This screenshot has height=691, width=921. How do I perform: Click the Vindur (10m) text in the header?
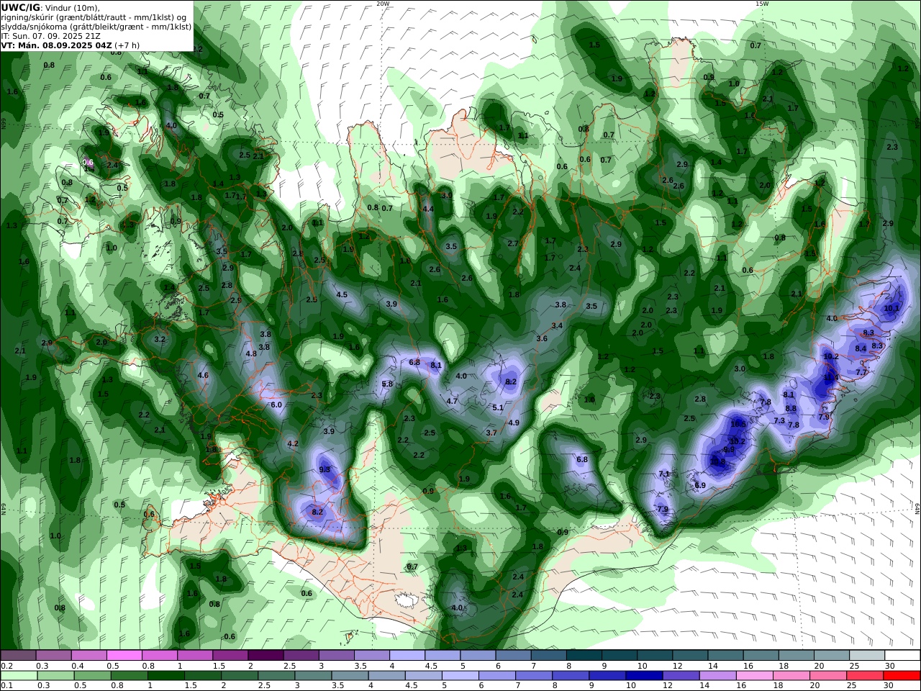[73, 7]
